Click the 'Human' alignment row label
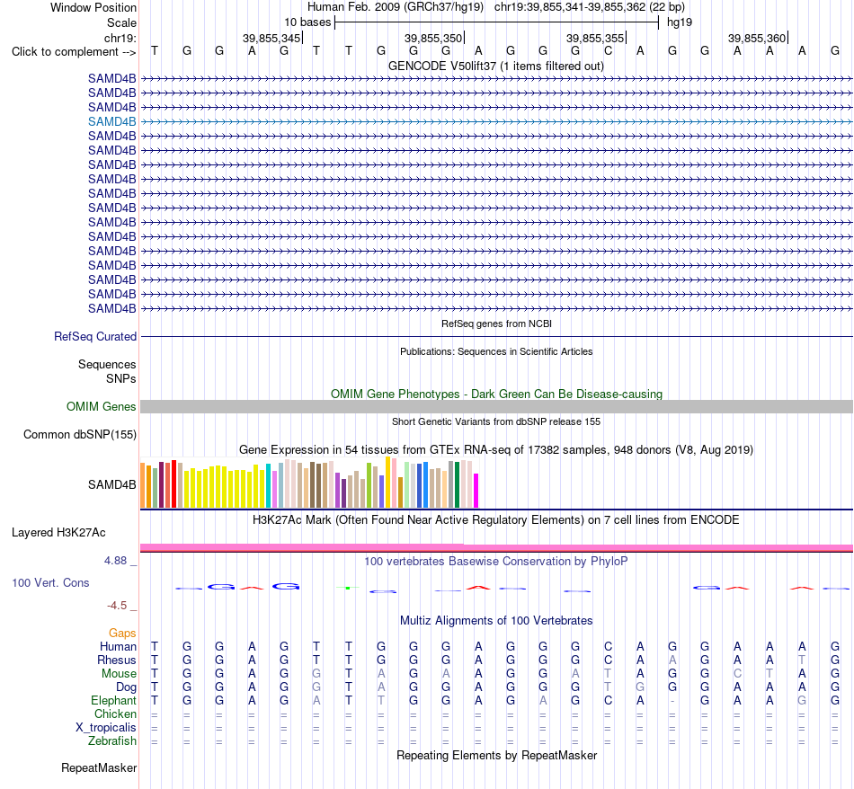 (118, 646)
